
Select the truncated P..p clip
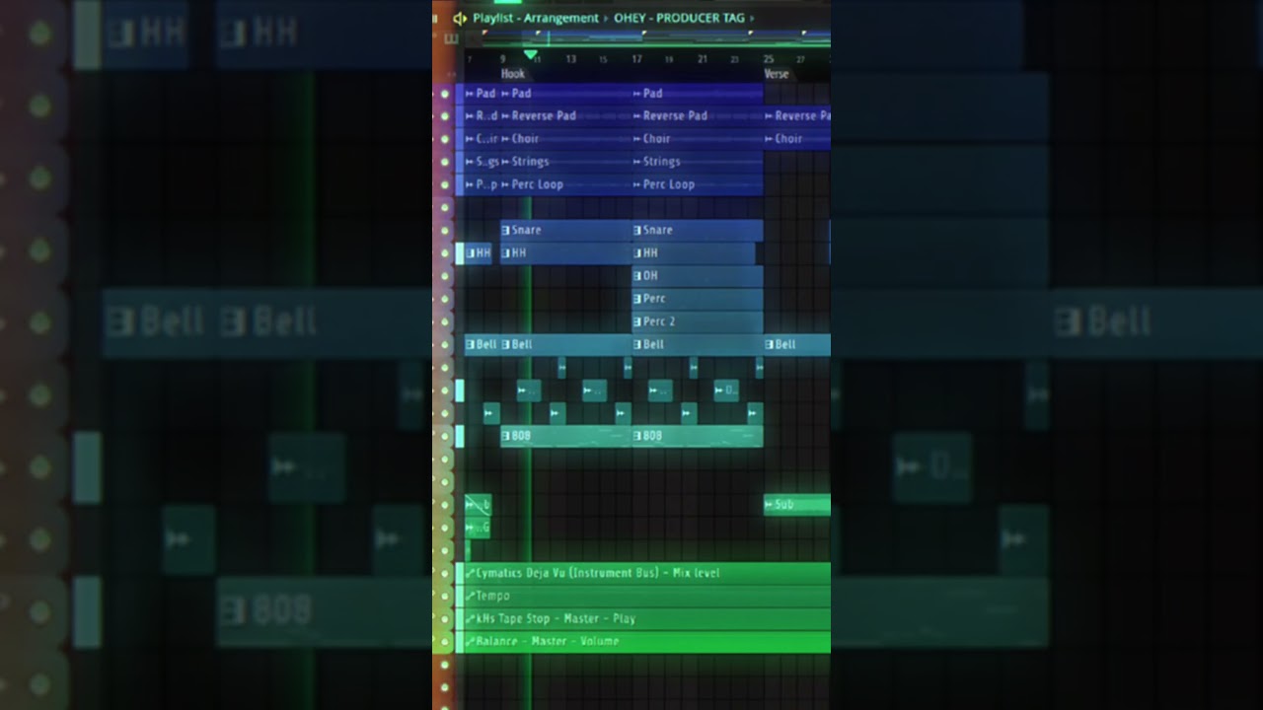(x=482, y=184)
